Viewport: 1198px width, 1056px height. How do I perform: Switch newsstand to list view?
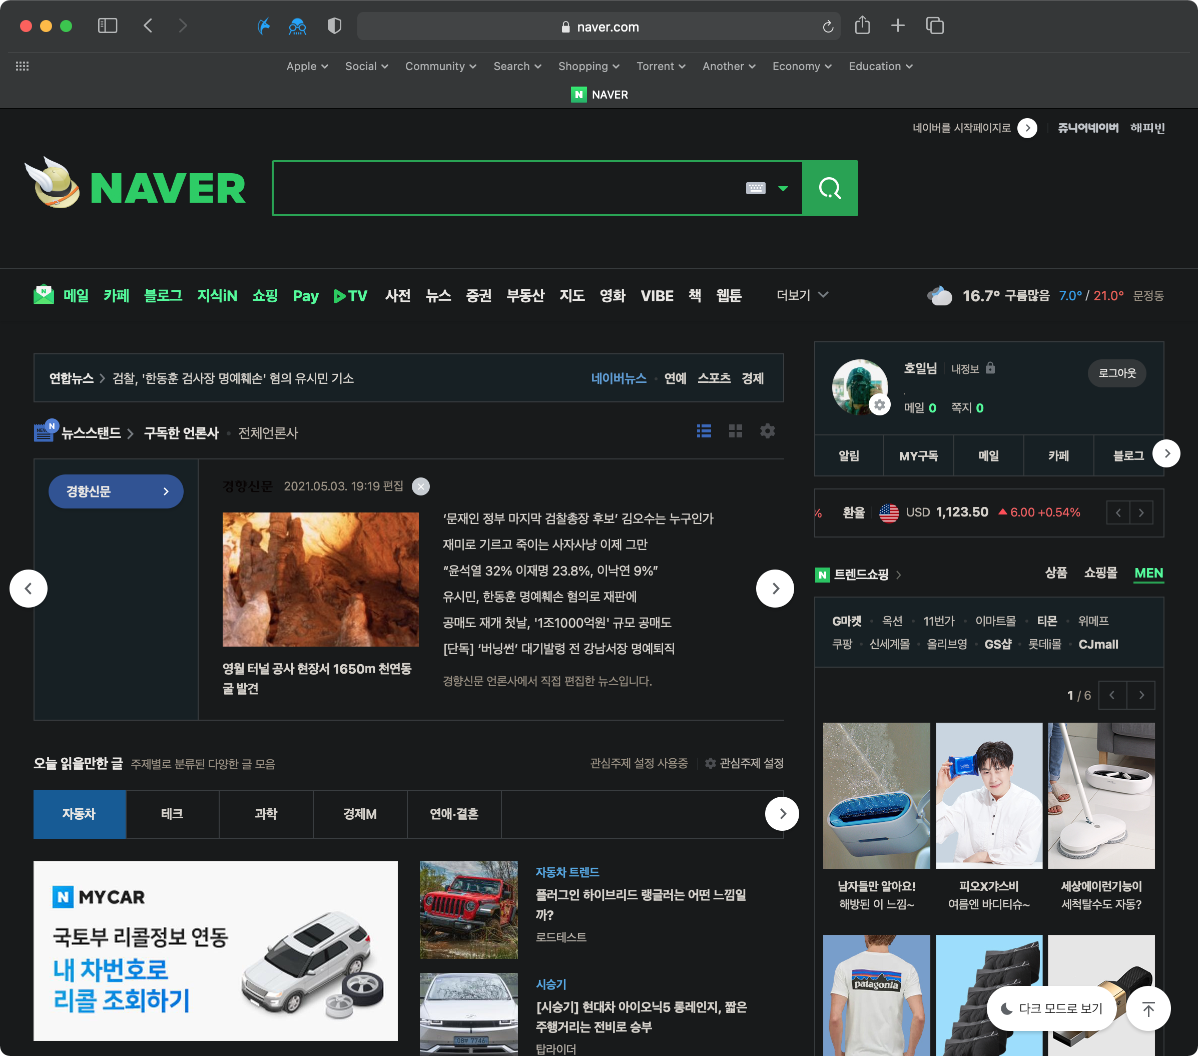(x=703, y=431)
